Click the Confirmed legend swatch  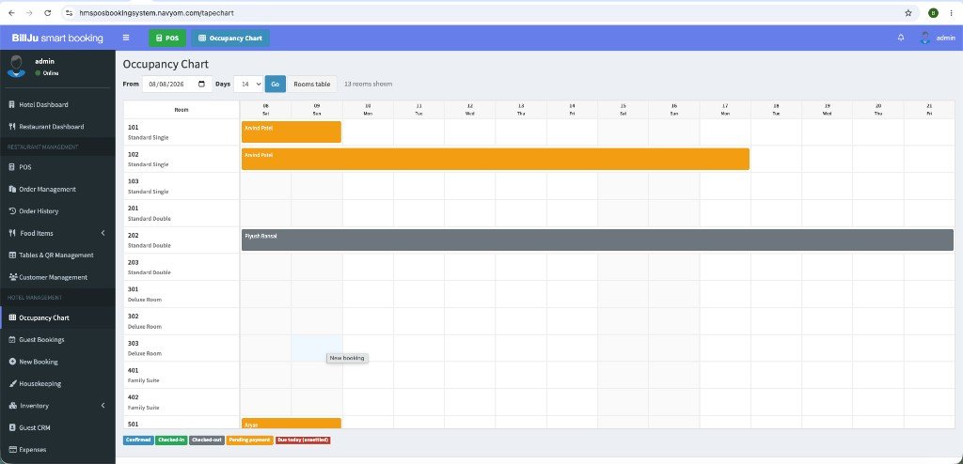[x=138, y=441]
